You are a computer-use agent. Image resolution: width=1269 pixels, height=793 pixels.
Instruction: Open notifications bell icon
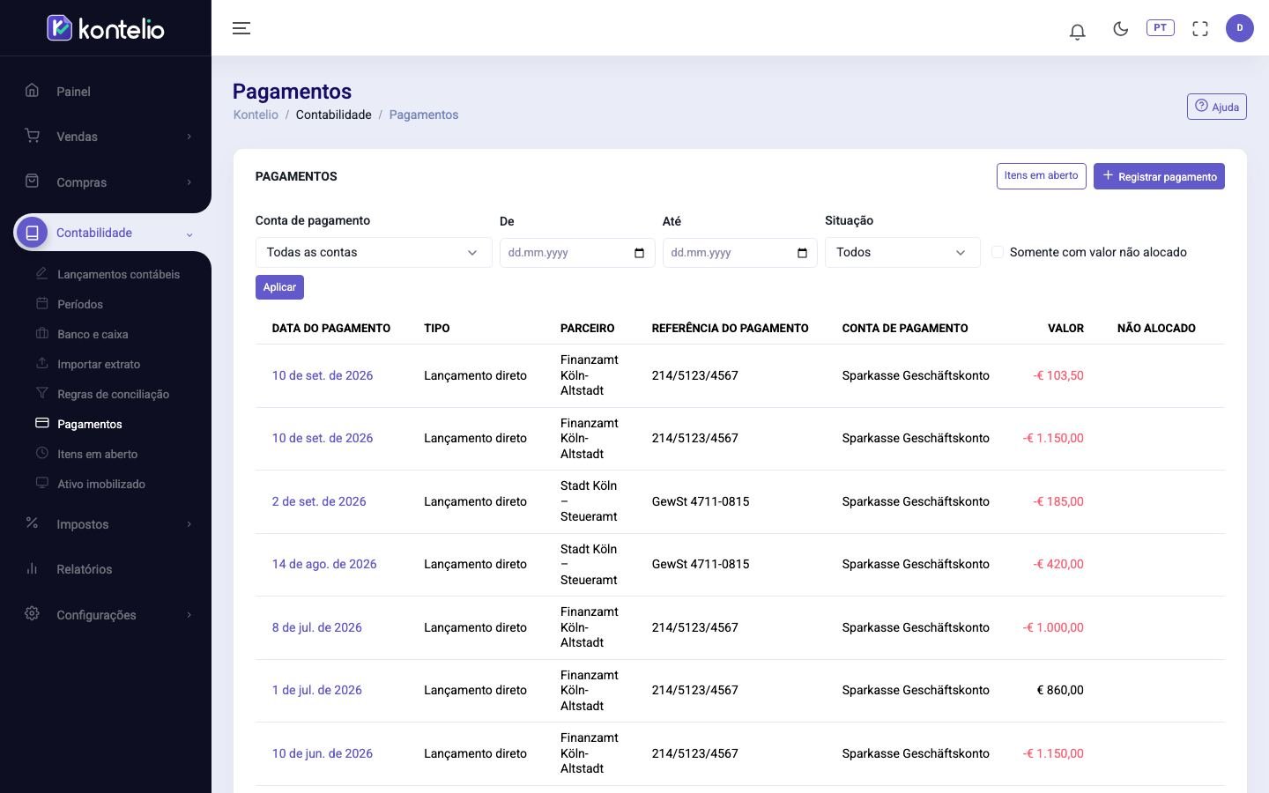click(1077, 32)
